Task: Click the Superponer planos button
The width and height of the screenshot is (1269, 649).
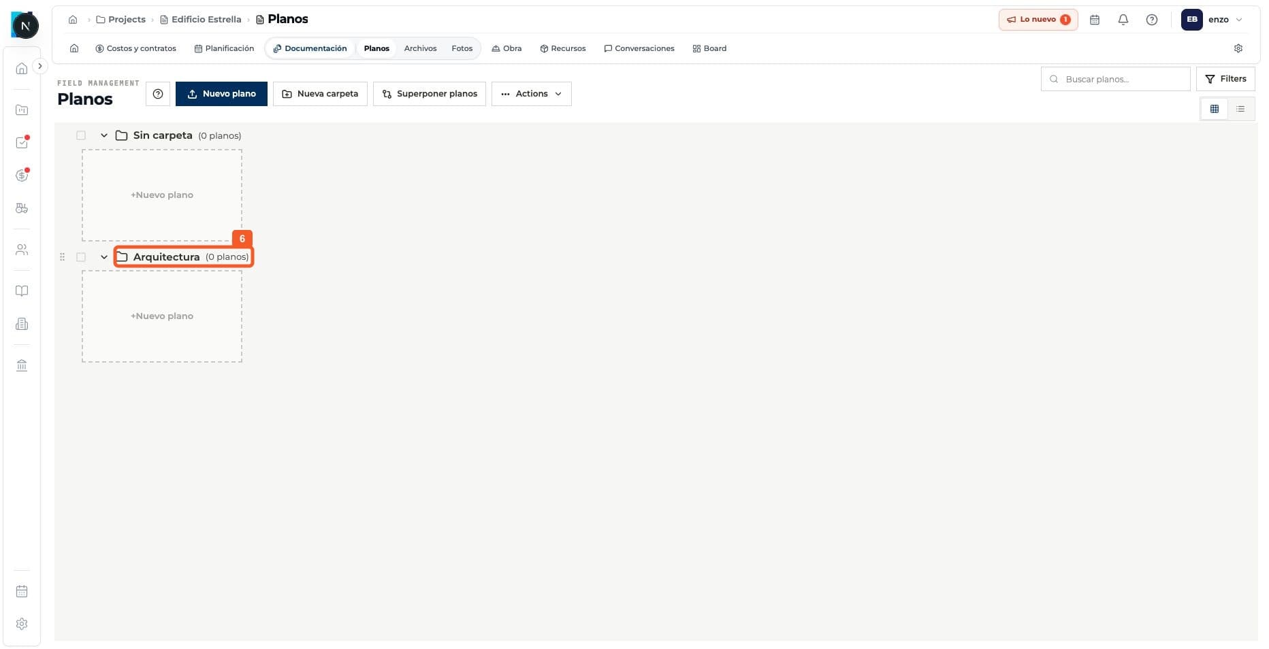Action: (x=430, y=94)
